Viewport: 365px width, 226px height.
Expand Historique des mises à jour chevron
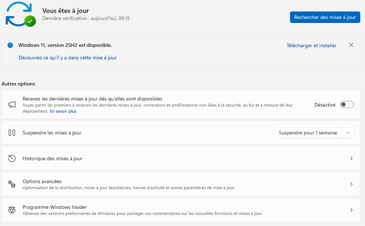click(x=351, y=158)
